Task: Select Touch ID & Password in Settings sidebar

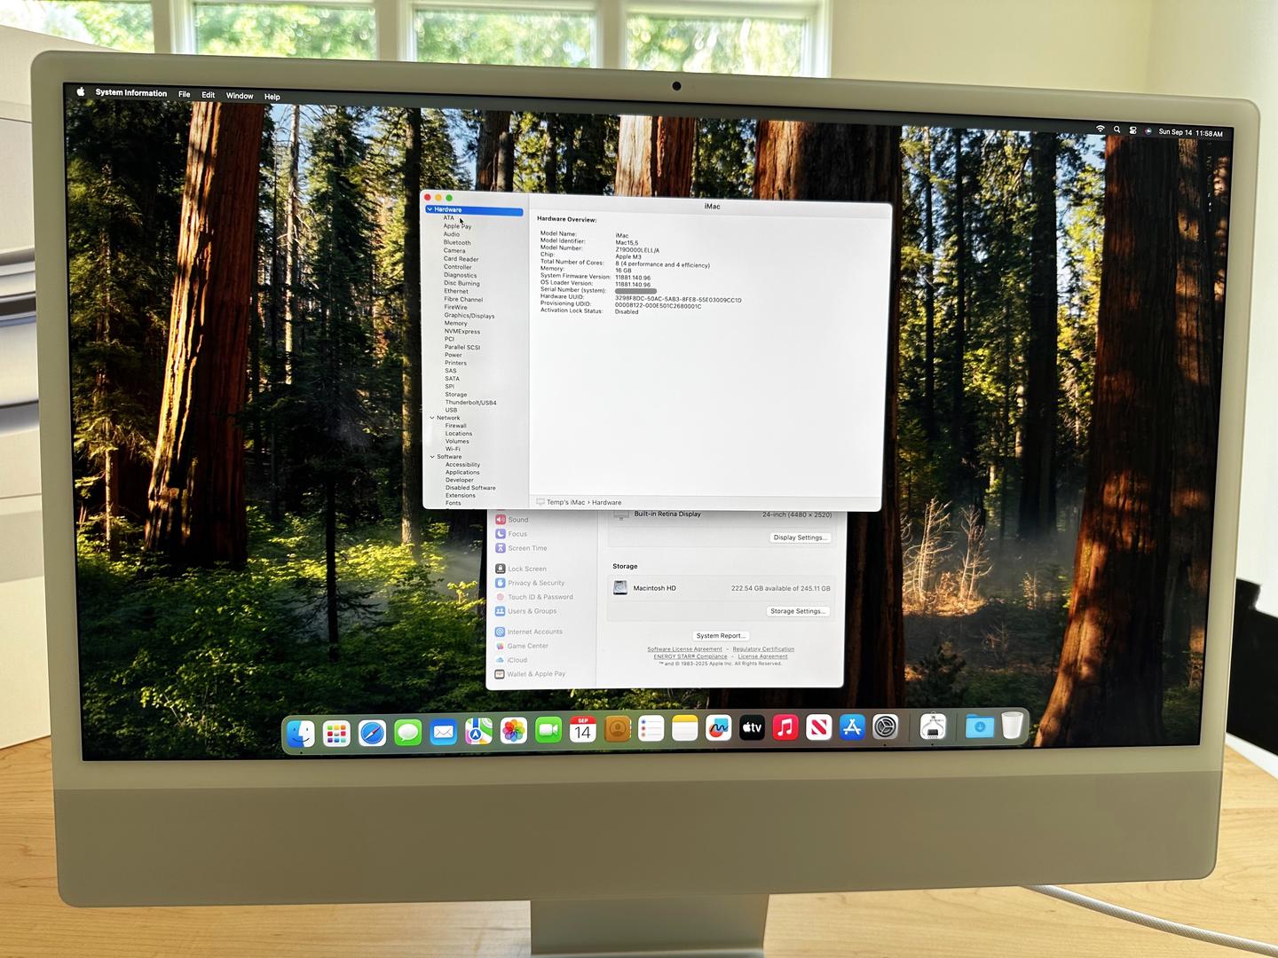Action: click(534, 597)
